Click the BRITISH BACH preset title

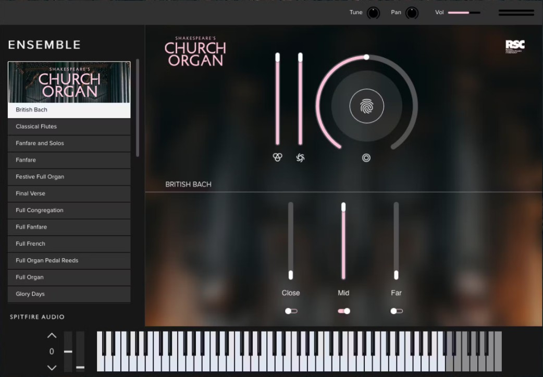189,185
